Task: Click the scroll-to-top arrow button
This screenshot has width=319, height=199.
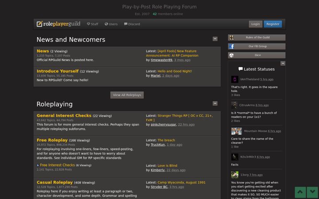Action: tap(300, 192)
